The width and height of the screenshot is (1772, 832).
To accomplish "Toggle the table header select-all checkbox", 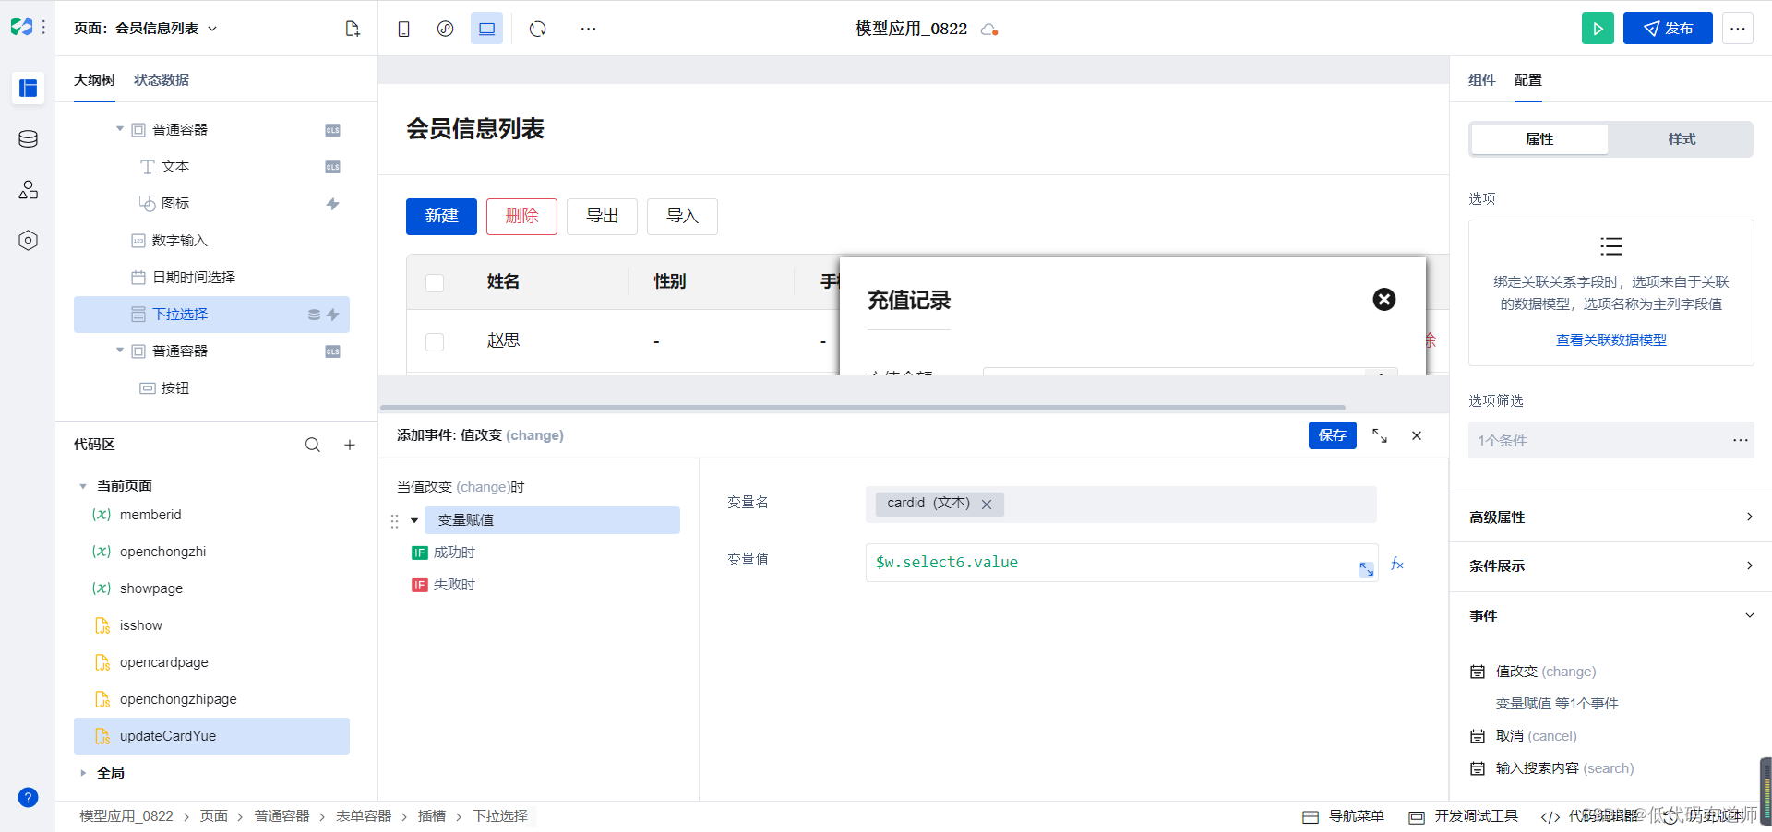I will tap(435, 282).
